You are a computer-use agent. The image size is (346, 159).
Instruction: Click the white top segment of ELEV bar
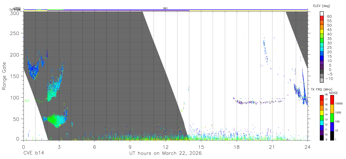click(322, 14)
